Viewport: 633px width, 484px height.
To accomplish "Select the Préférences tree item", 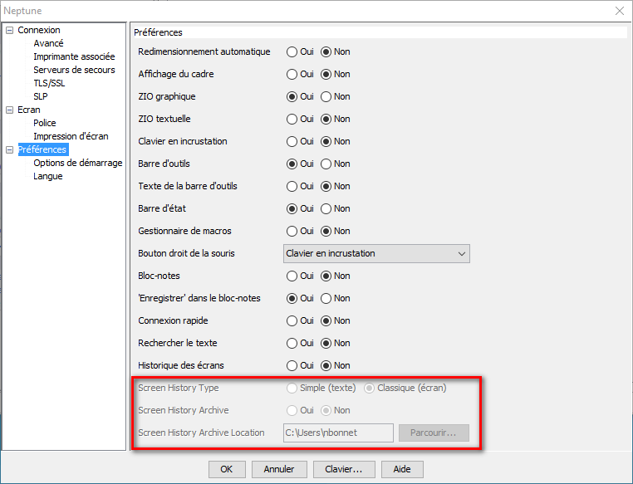I will point(42,149).
